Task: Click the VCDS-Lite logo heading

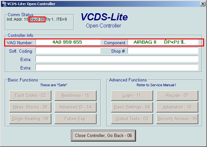Action: point(104,17)
